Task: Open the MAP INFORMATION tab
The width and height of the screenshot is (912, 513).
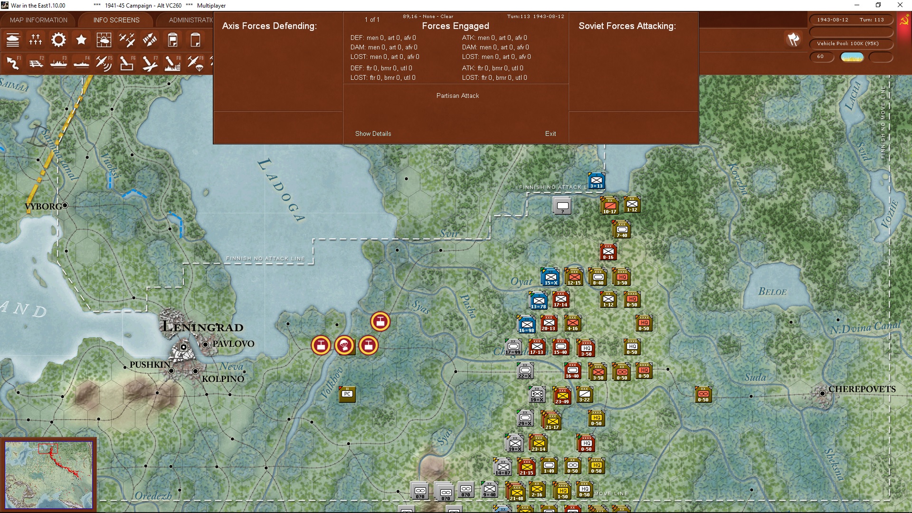Action: (x=38, y=20)
